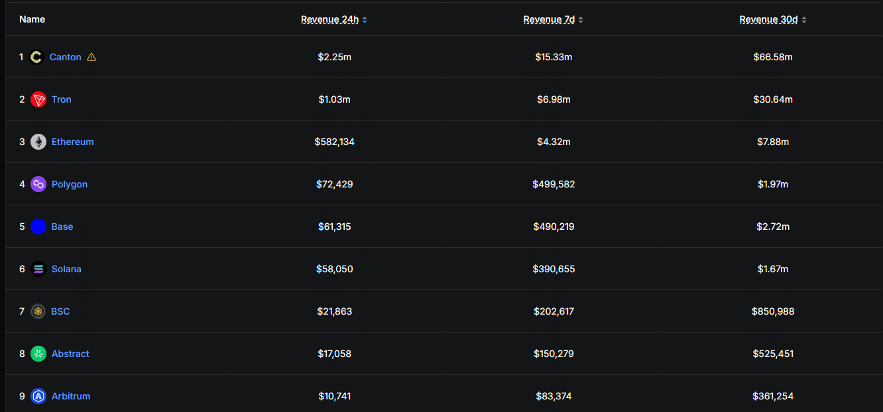Open the Polygon chain link
The width and height of the screenshot is (883, 412).
pos(69,184)
